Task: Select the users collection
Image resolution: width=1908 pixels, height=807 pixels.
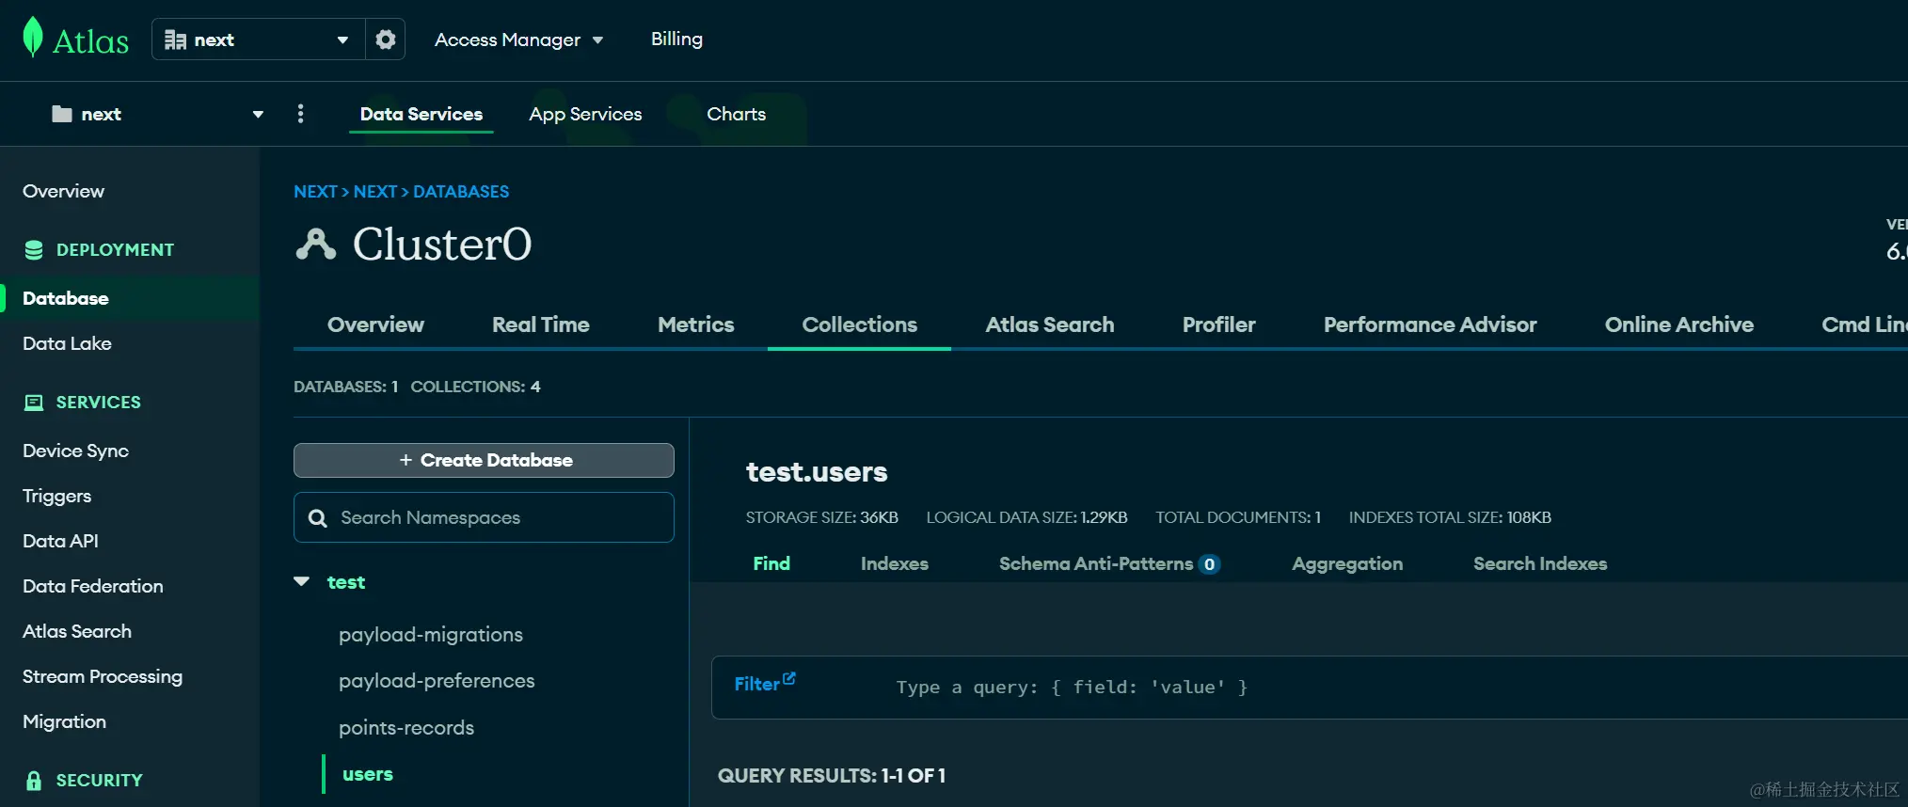Action: 368,774
